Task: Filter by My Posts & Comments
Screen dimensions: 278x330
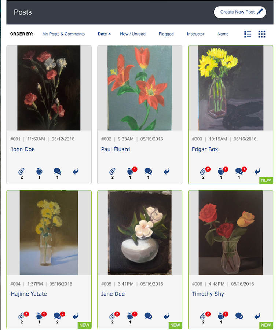Action: [63, 34]
